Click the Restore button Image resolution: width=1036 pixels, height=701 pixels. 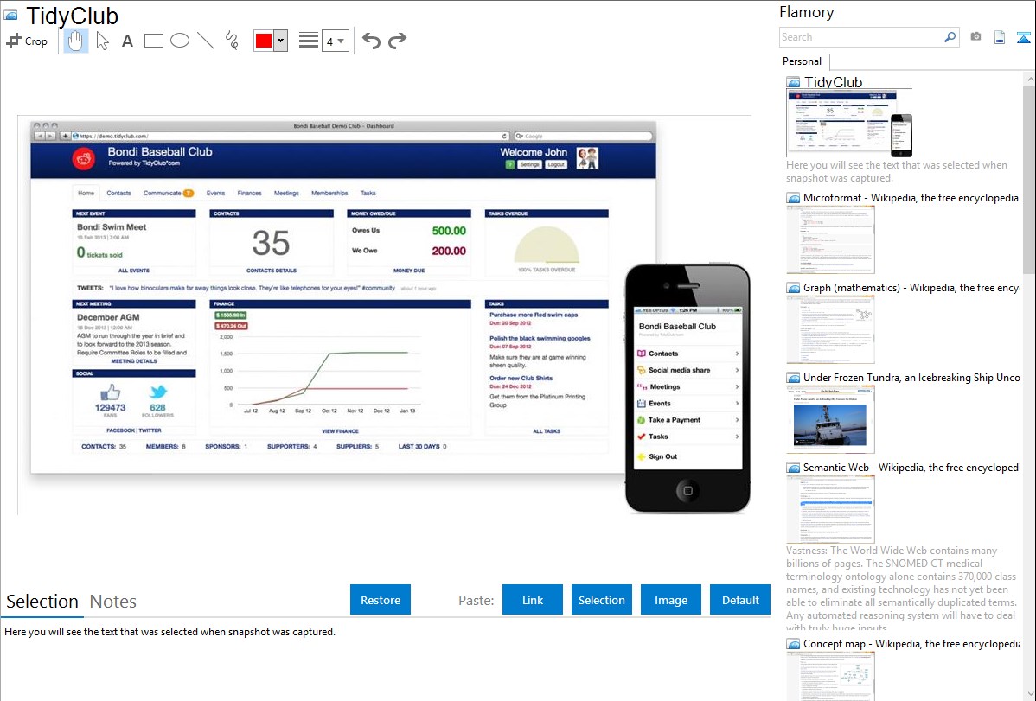[381, 600]
